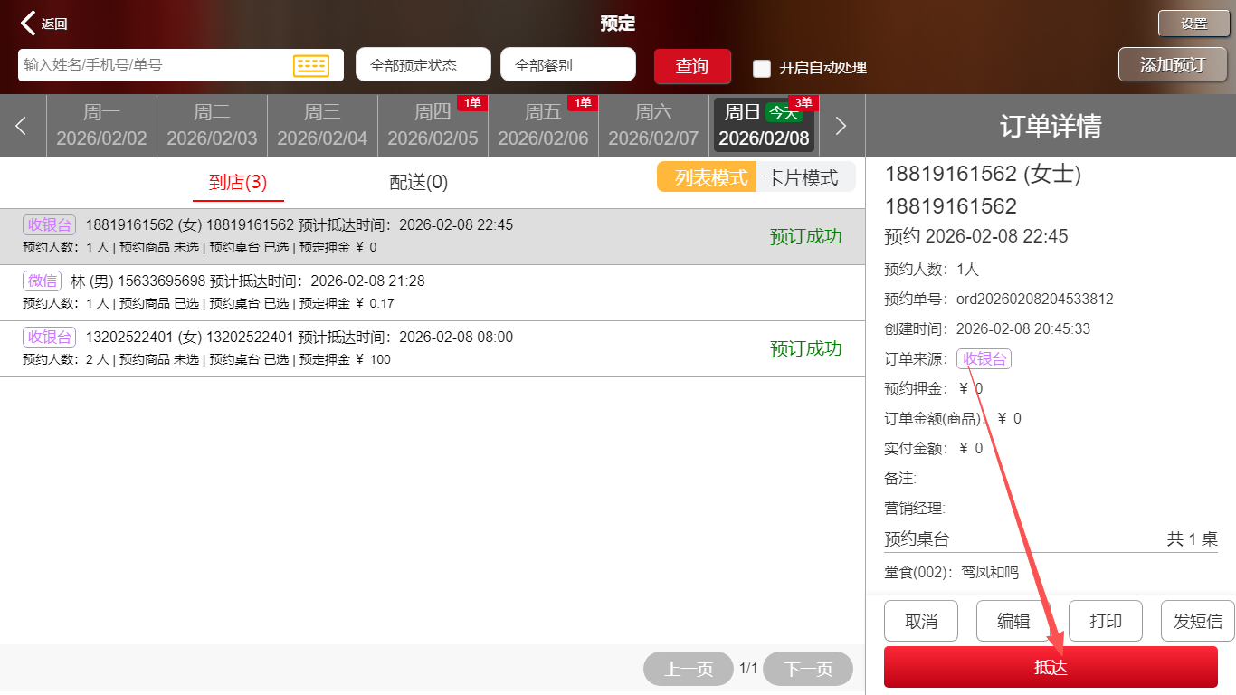Click the back arrow icon
1236x695 pixels.
[29, 23]
